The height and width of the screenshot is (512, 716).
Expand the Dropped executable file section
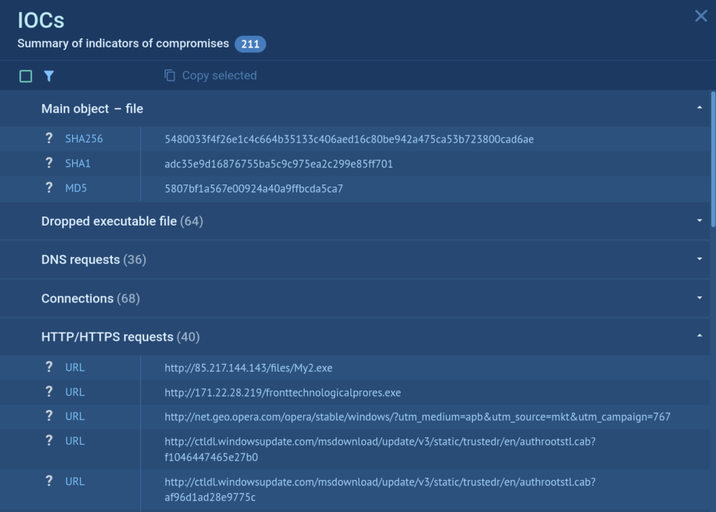[x=699, y=221]
